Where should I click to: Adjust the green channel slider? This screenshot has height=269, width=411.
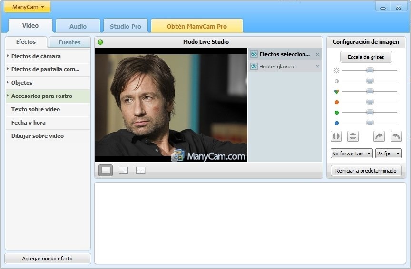pyautogui.click(x=370, y=112)
